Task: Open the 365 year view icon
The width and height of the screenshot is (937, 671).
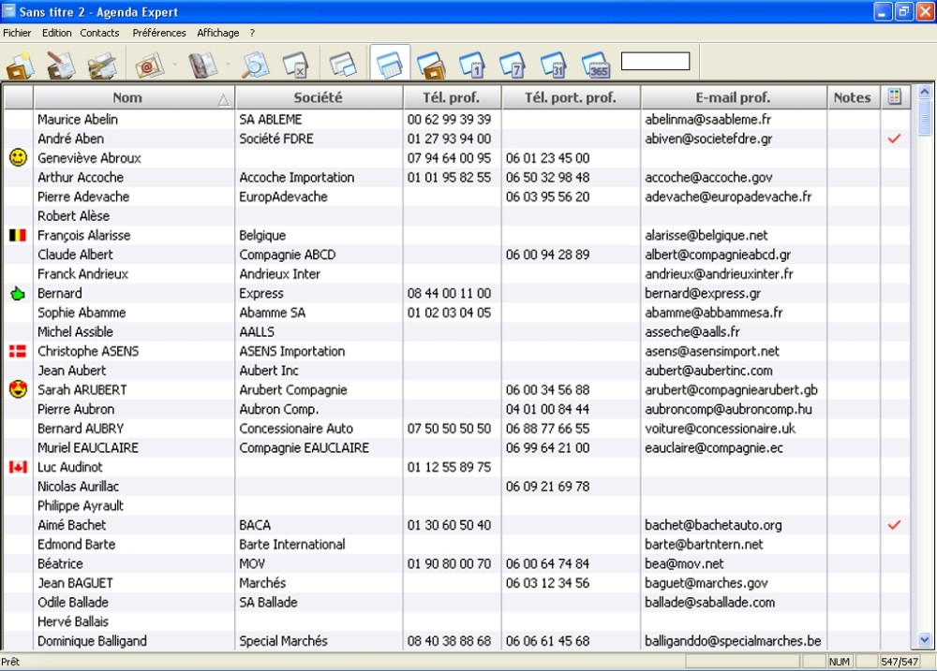Action: point(596,66)
